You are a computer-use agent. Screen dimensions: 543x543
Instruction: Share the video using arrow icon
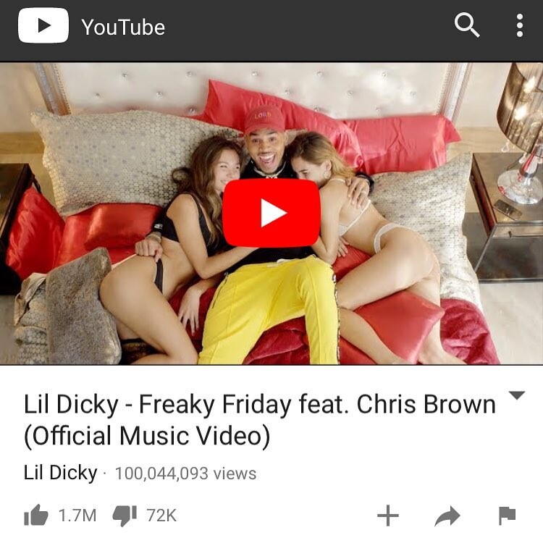coord(447,516)
